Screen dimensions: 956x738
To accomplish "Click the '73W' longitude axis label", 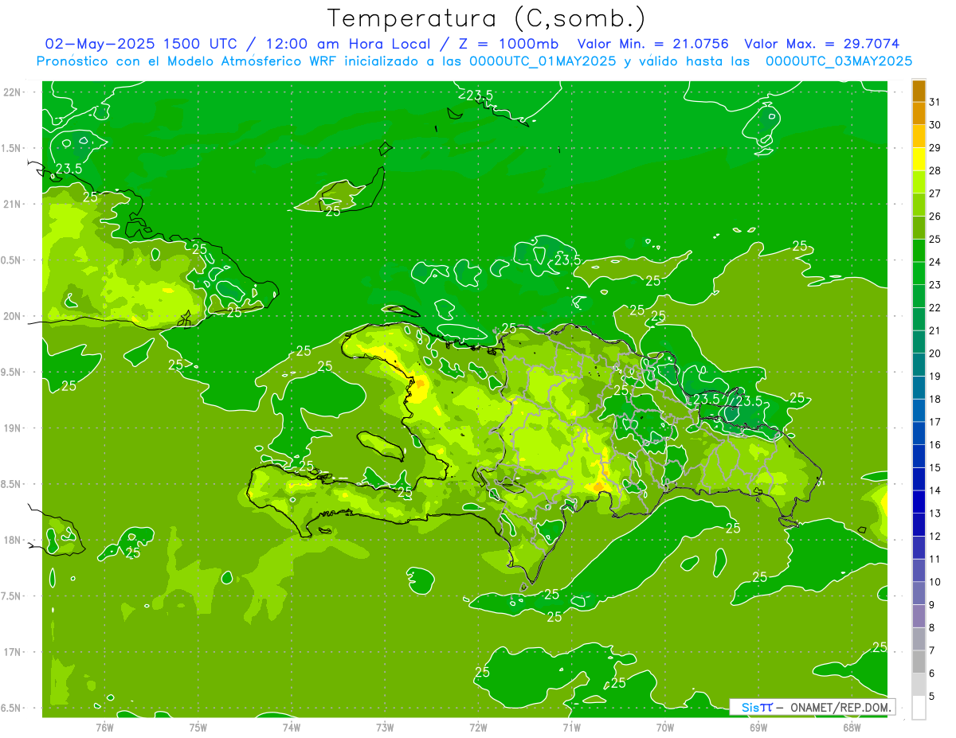I will (385, 728).
